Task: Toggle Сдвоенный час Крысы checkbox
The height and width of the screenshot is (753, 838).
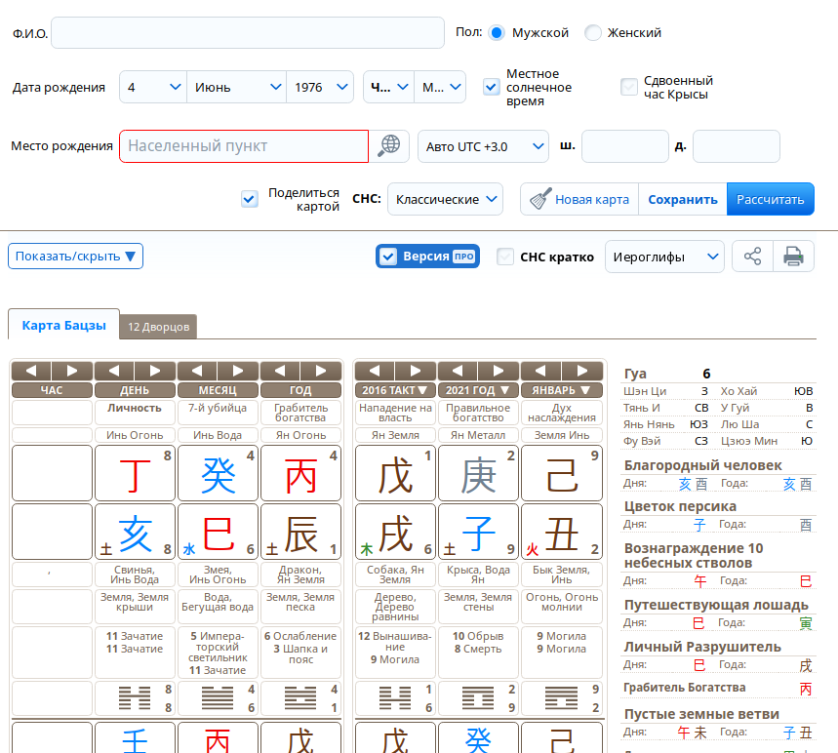Action: [629, 87]
